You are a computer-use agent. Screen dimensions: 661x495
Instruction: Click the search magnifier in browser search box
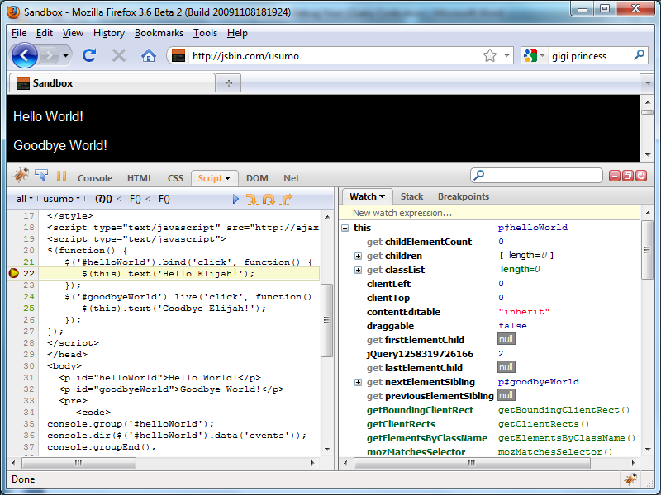pyautogui.click(x=639, y=54)
